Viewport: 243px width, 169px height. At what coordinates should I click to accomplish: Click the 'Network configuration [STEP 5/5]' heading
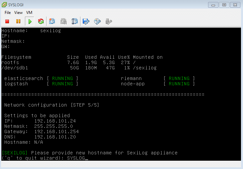(52, 105)
